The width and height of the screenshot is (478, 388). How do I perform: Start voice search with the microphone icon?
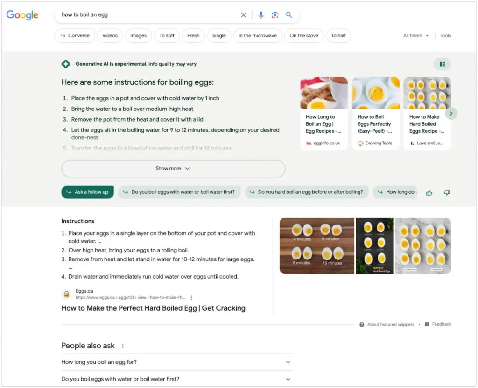coord(261,15)
